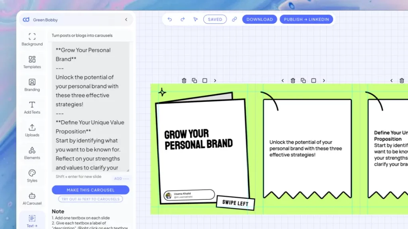The height and width of the screenshot is (229, 408).
Task: Click the undo arrow in top toolbar
Action: point(170,19)
